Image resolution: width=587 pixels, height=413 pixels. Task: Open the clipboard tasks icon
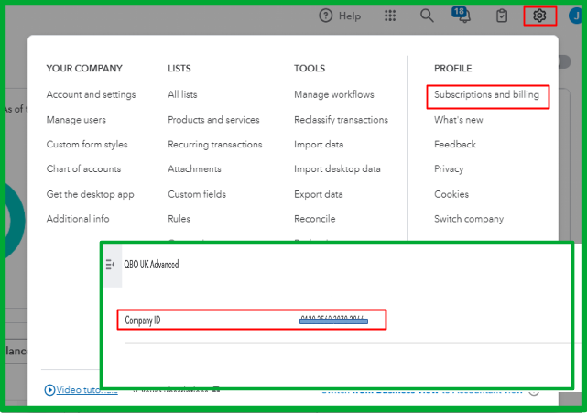tap(502, 16)
